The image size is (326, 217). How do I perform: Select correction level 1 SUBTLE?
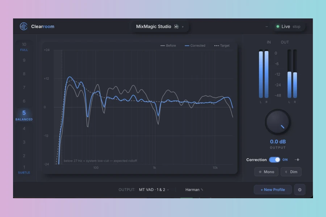click(x=24, y=170)
